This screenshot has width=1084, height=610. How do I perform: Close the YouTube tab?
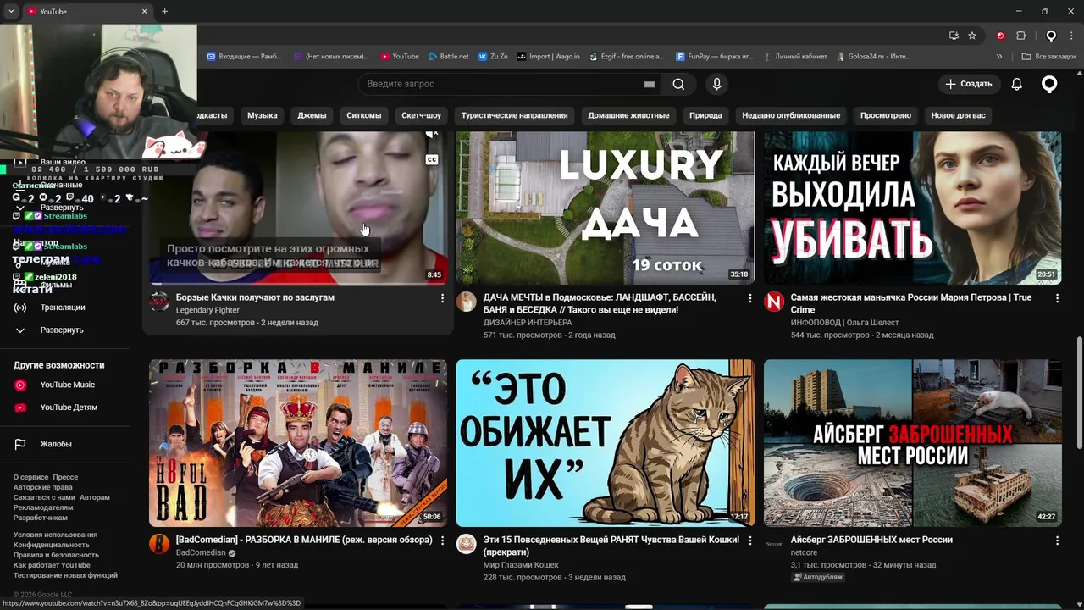coord(144,11)
